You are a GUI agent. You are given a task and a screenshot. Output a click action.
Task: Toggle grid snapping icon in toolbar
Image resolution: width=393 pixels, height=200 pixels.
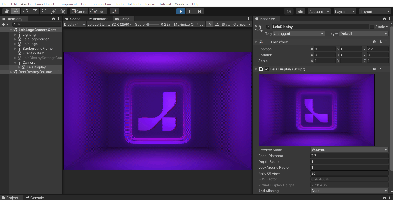(114, 11)
